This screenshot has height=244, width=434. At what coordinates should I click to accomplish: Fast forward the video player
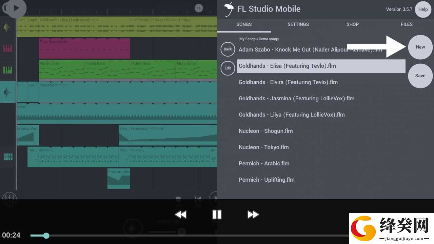253,215
